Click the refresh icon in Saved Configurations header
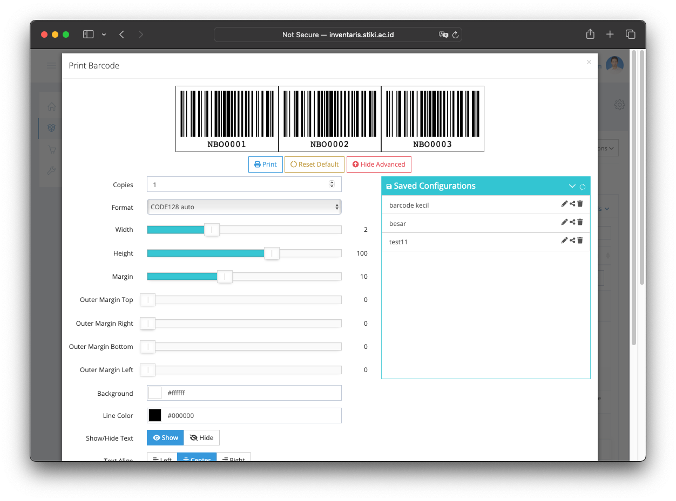Screen dimensions: 676x501 (583, 187)
